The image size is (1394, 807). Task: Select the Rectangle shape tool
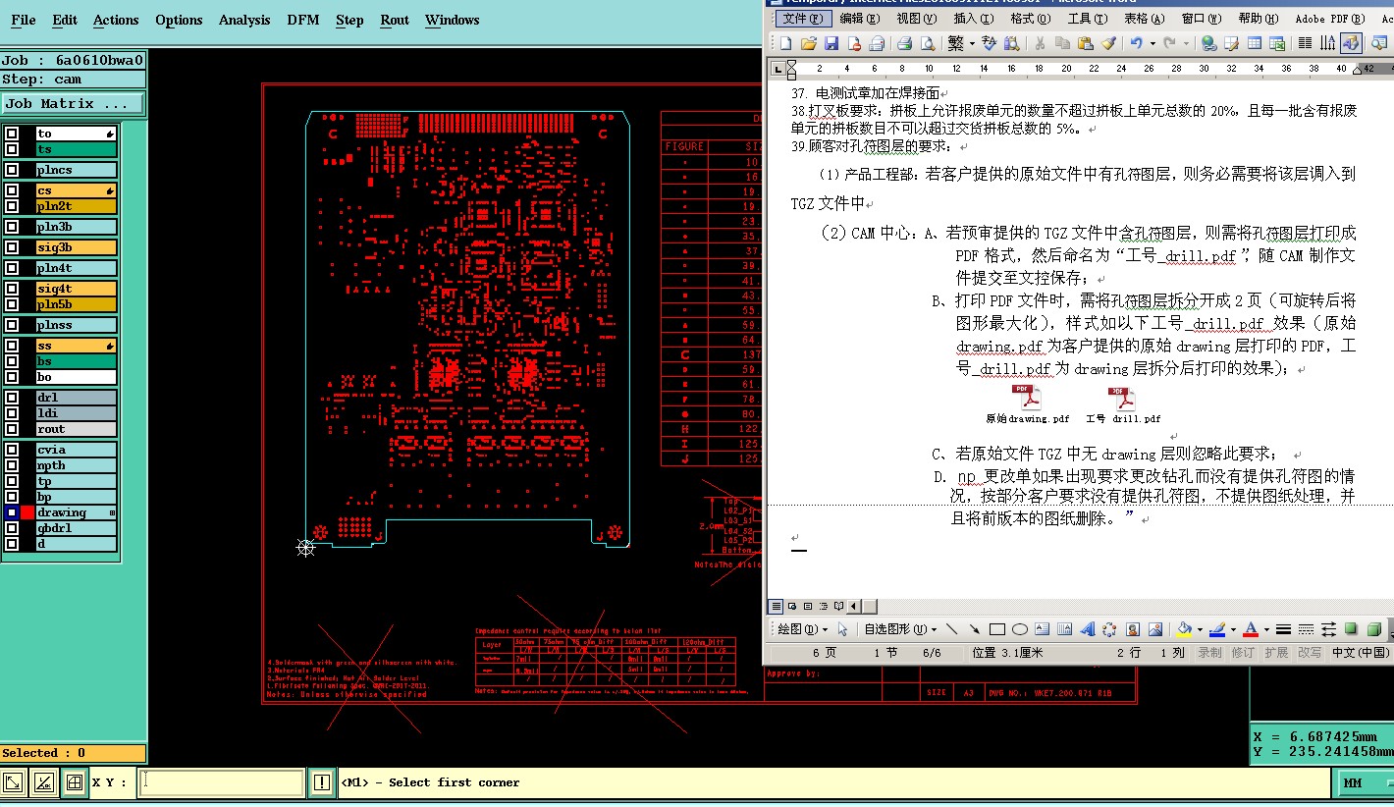[996, 629]
